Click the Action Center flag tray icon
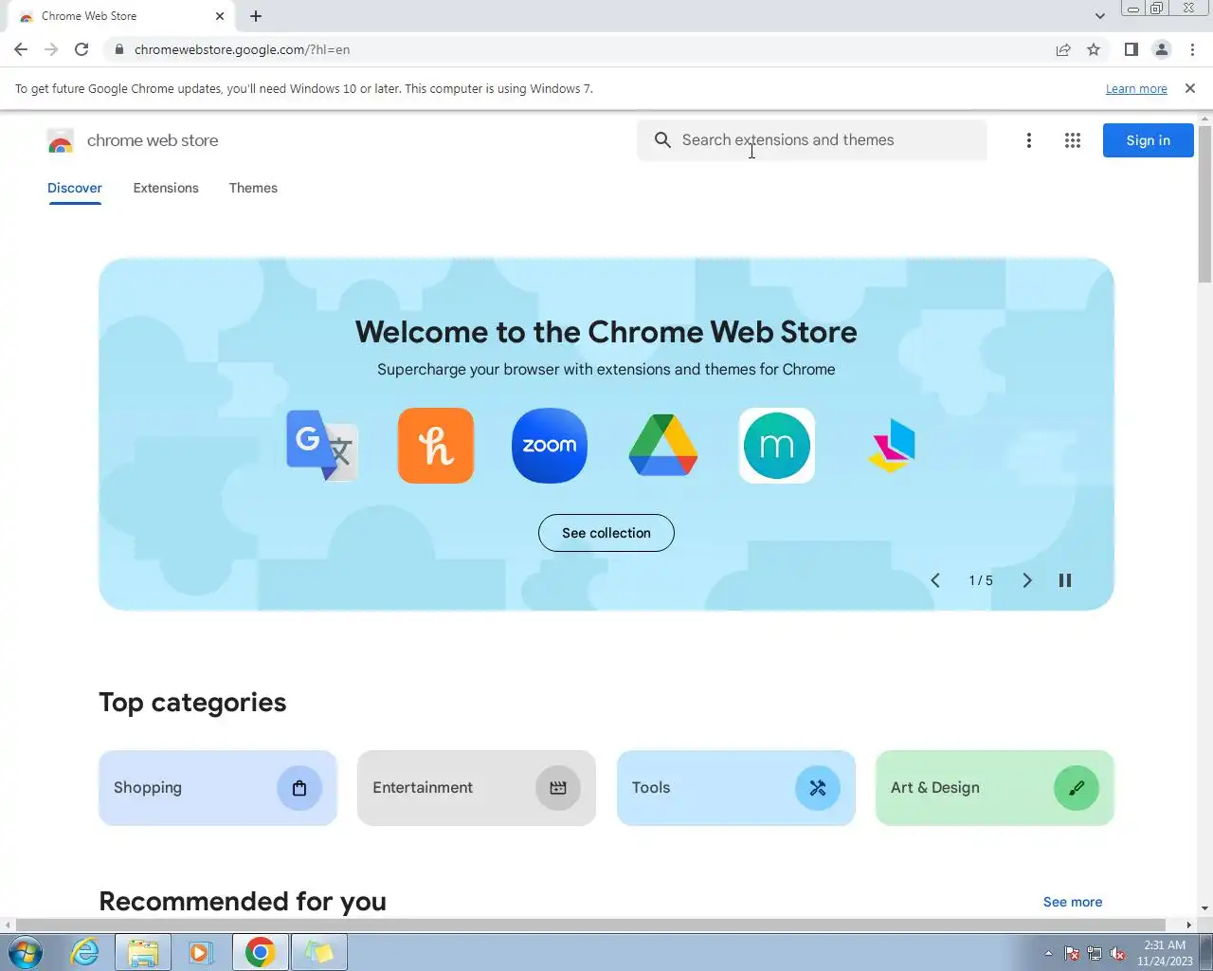Screen dimensions: 1213x971 tap(1072, 953)
